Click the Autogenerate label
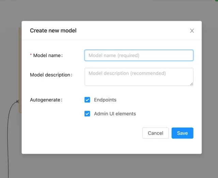 tap(45, 100)
